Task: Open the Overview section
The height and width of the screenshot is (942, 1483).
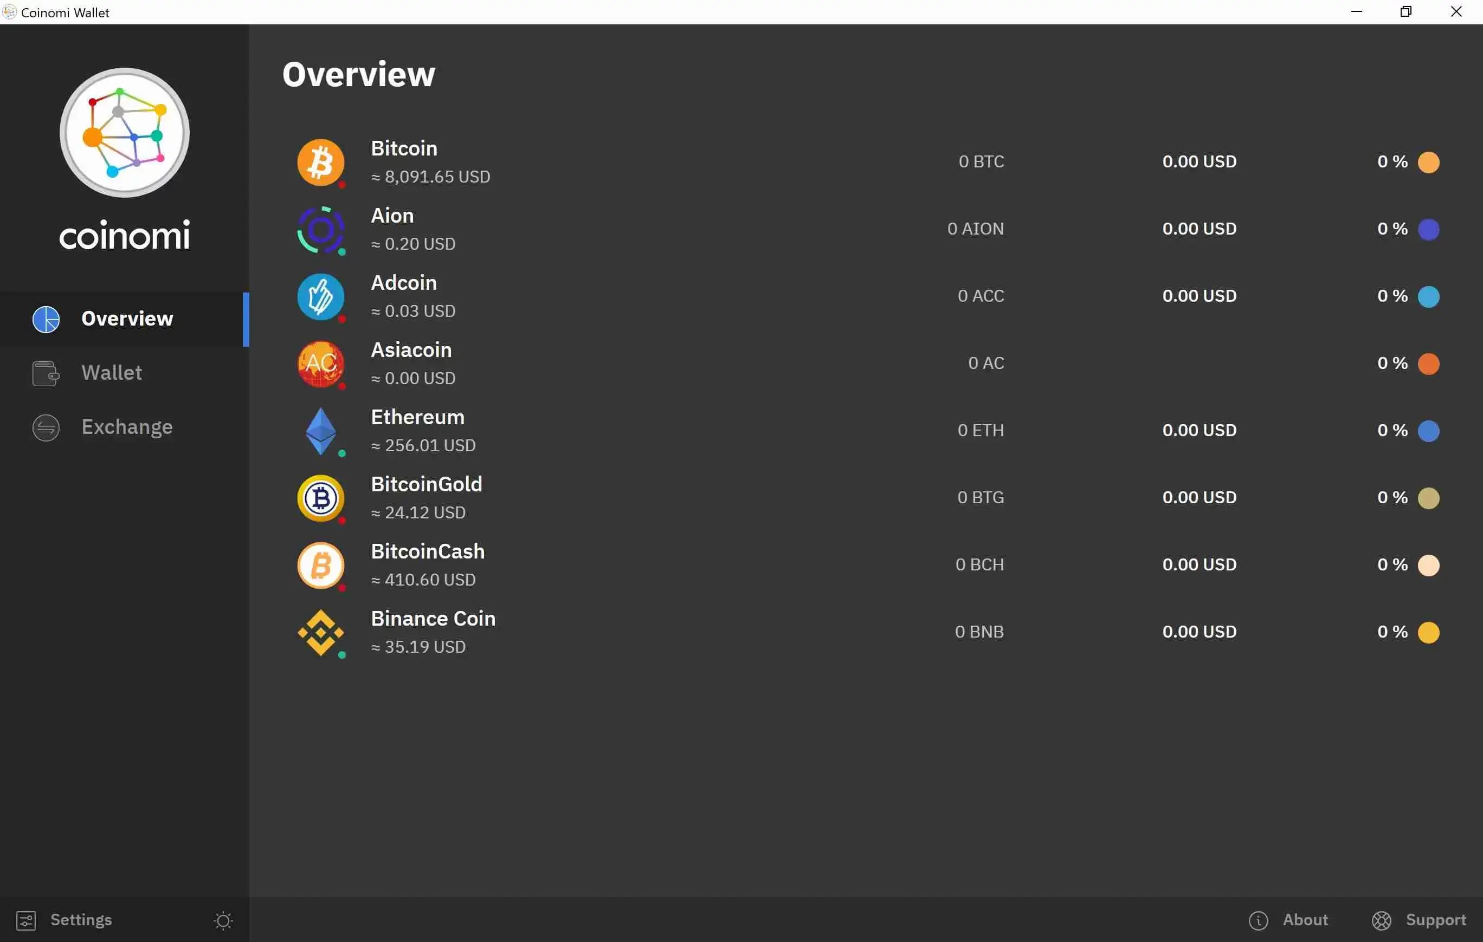Action: [x=125, y=319]
